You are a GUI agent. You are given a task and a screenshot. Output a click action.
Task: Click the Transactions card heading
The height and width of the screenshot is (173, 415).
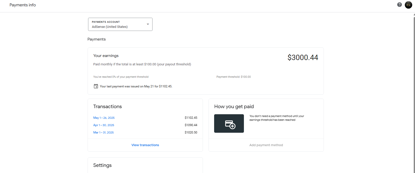[107, 107]
